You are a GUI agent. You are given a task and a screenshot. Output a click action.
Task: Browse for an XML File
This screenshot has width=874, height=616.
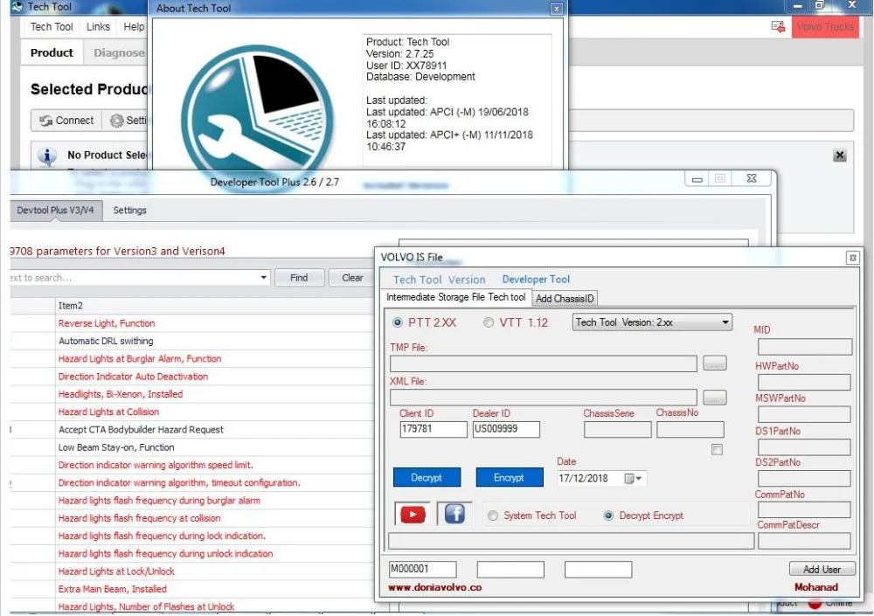click(715, 398)
